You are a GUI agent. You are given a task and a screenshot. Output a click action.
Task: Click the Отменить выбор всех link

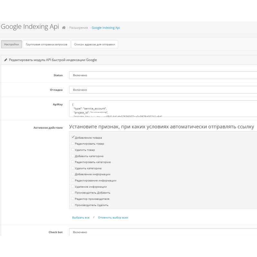pyautogui.click(x=113, y=217)
